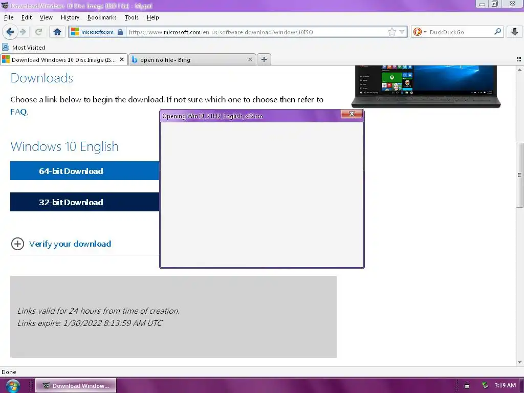Click the Windows 10 English heading
The image size is (524, 393).
tap(64, 146)
